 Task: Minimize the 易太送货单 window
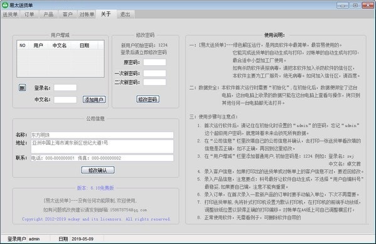[343, 5]
